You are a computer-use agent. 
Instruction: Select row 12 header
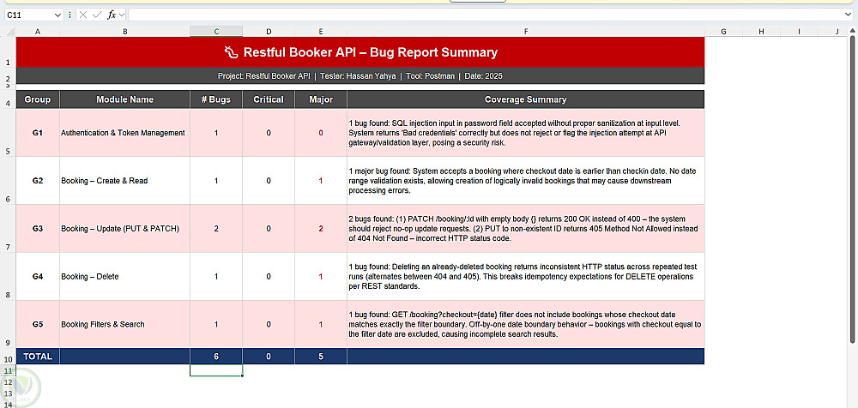pos(8,382)
